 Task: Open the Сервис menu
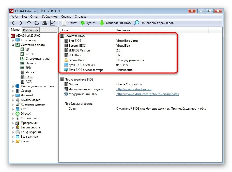66,17
